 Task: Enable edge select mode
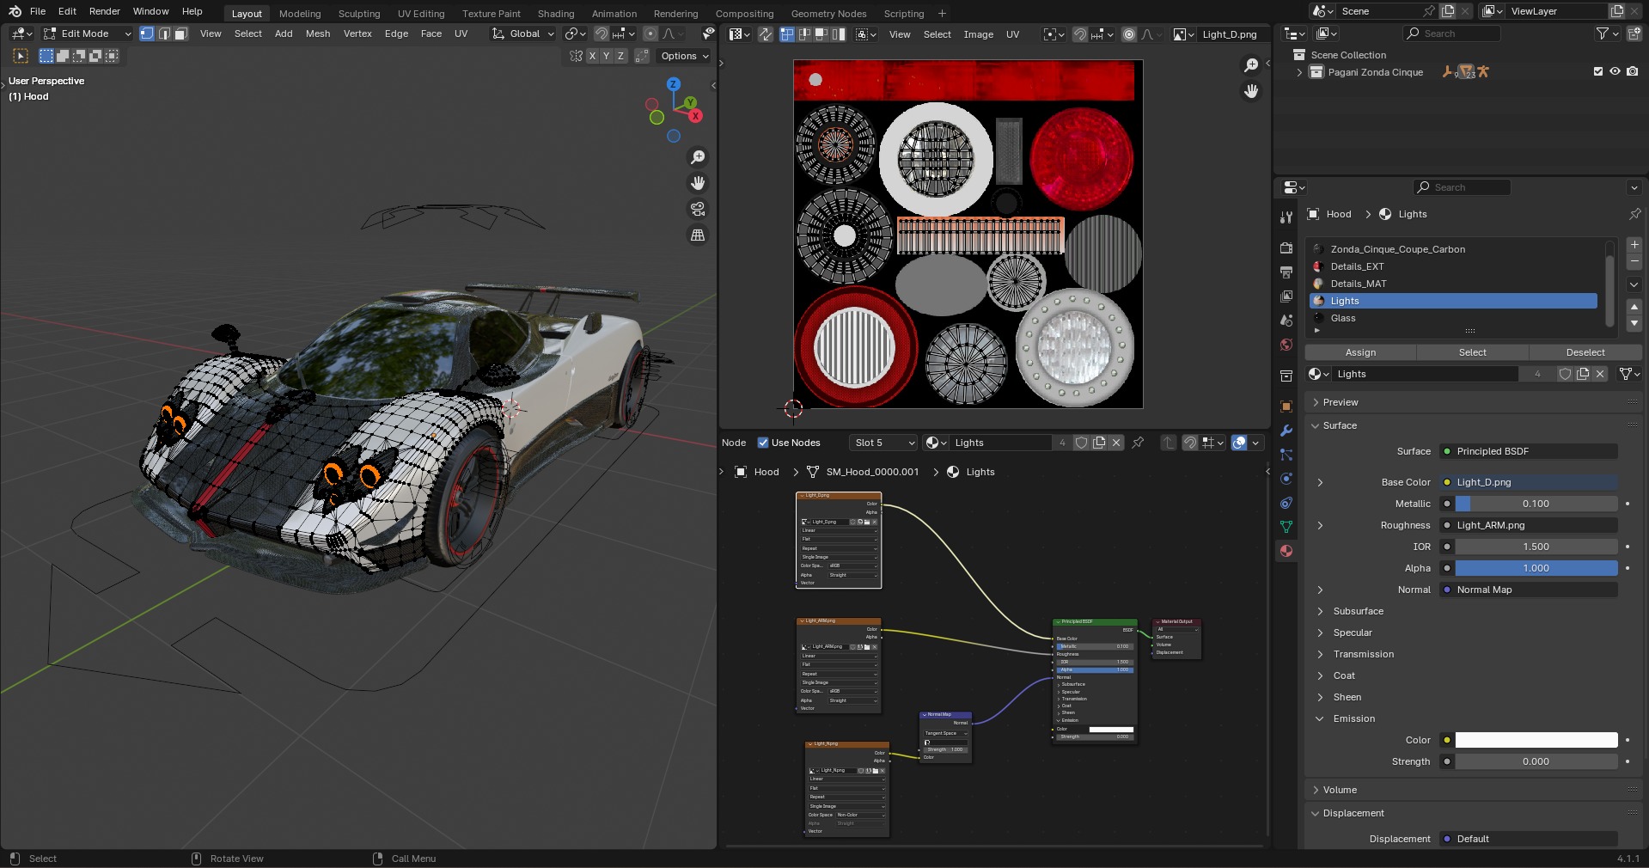tap(164, 34)
